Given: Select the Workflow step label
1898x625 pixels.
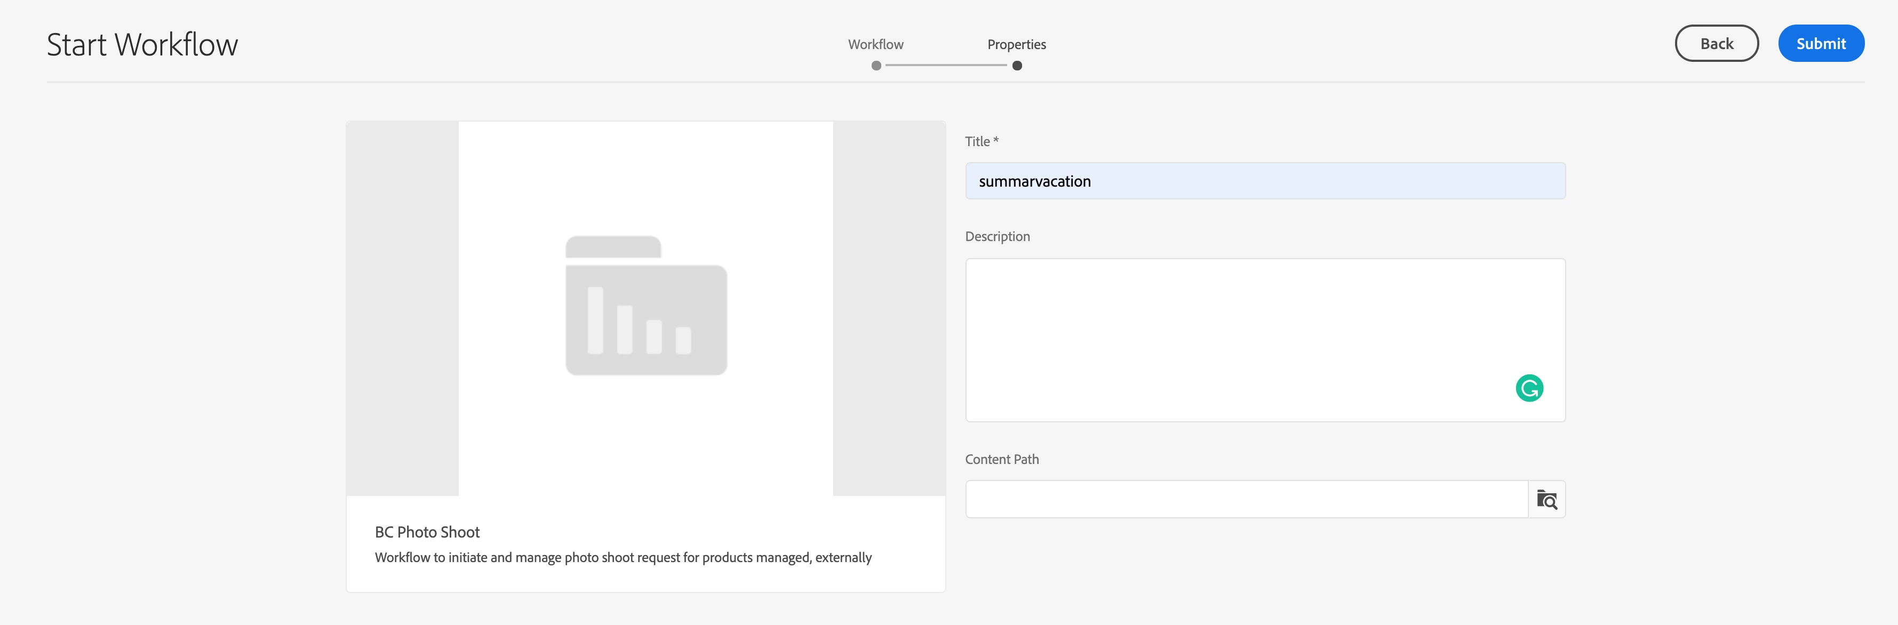Looking at the screenshot, I should 875,44.
